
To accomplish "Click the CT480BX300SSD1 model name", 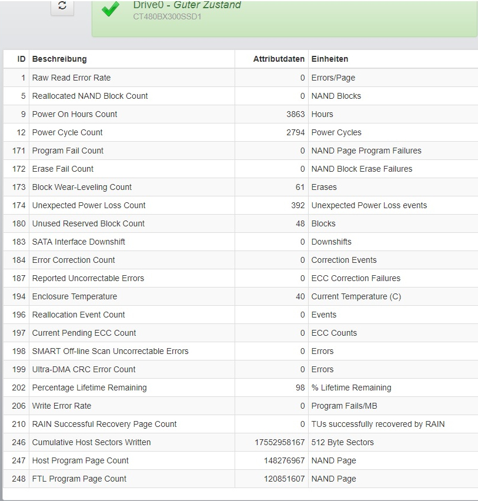I will [167, 16].
